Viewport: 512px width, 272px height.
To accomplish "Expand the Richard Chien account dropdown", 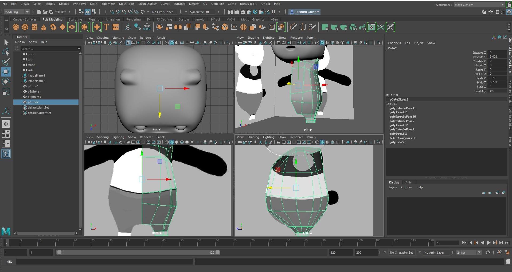I will click(x=304, y=12).
